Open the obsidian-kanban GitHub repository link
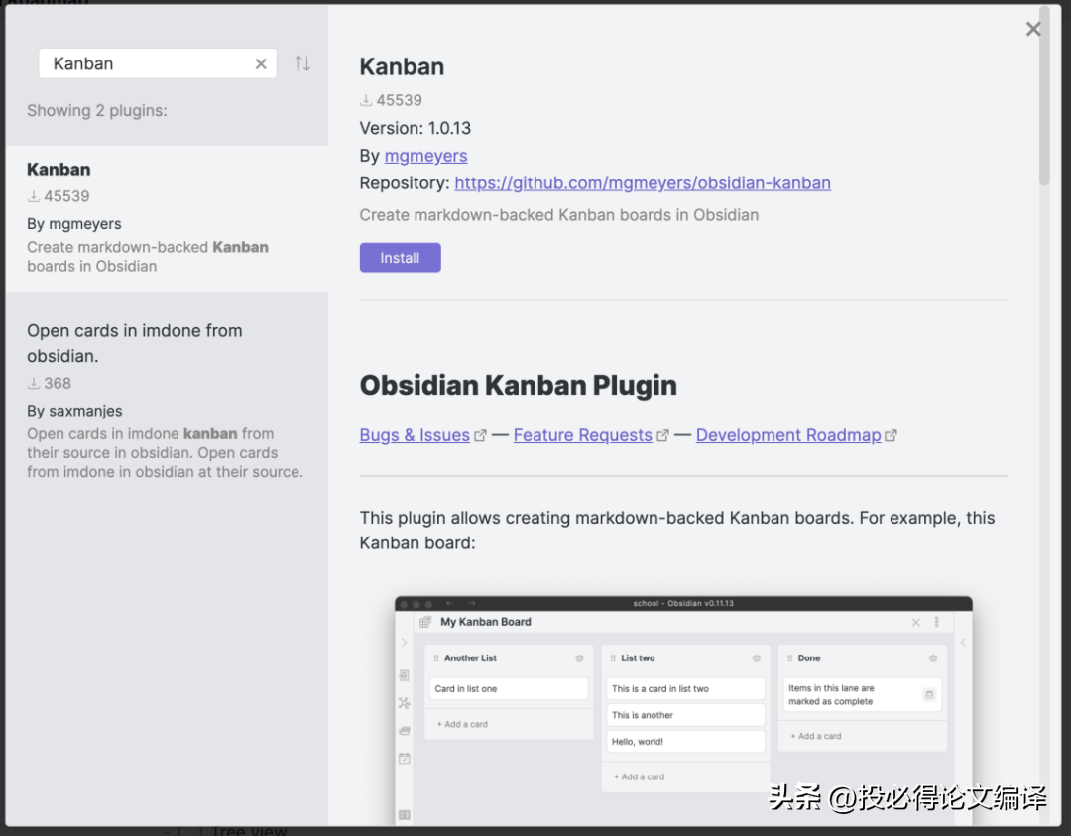The width and height of the screenshot is (1071, 836). (x=642, y=183)
